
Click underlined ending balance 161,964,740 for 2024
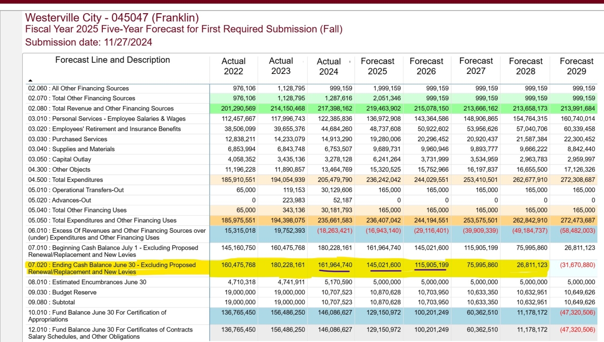(335, 265)
